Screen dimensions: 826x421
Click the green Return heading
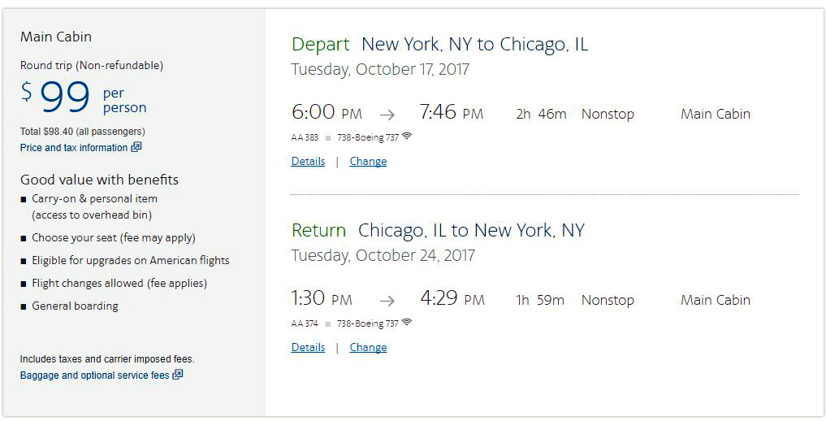tap(318, 230)
